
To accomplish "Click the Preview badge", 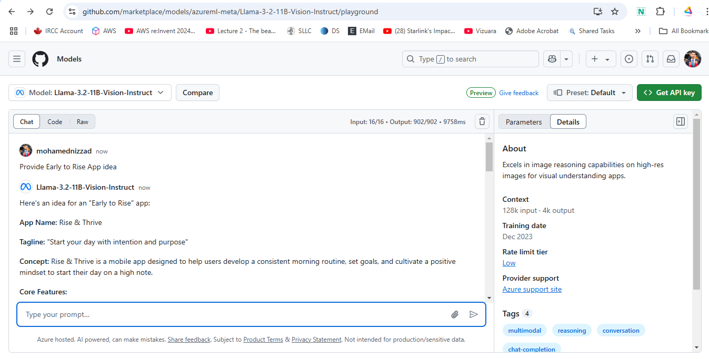I will 481,93.
